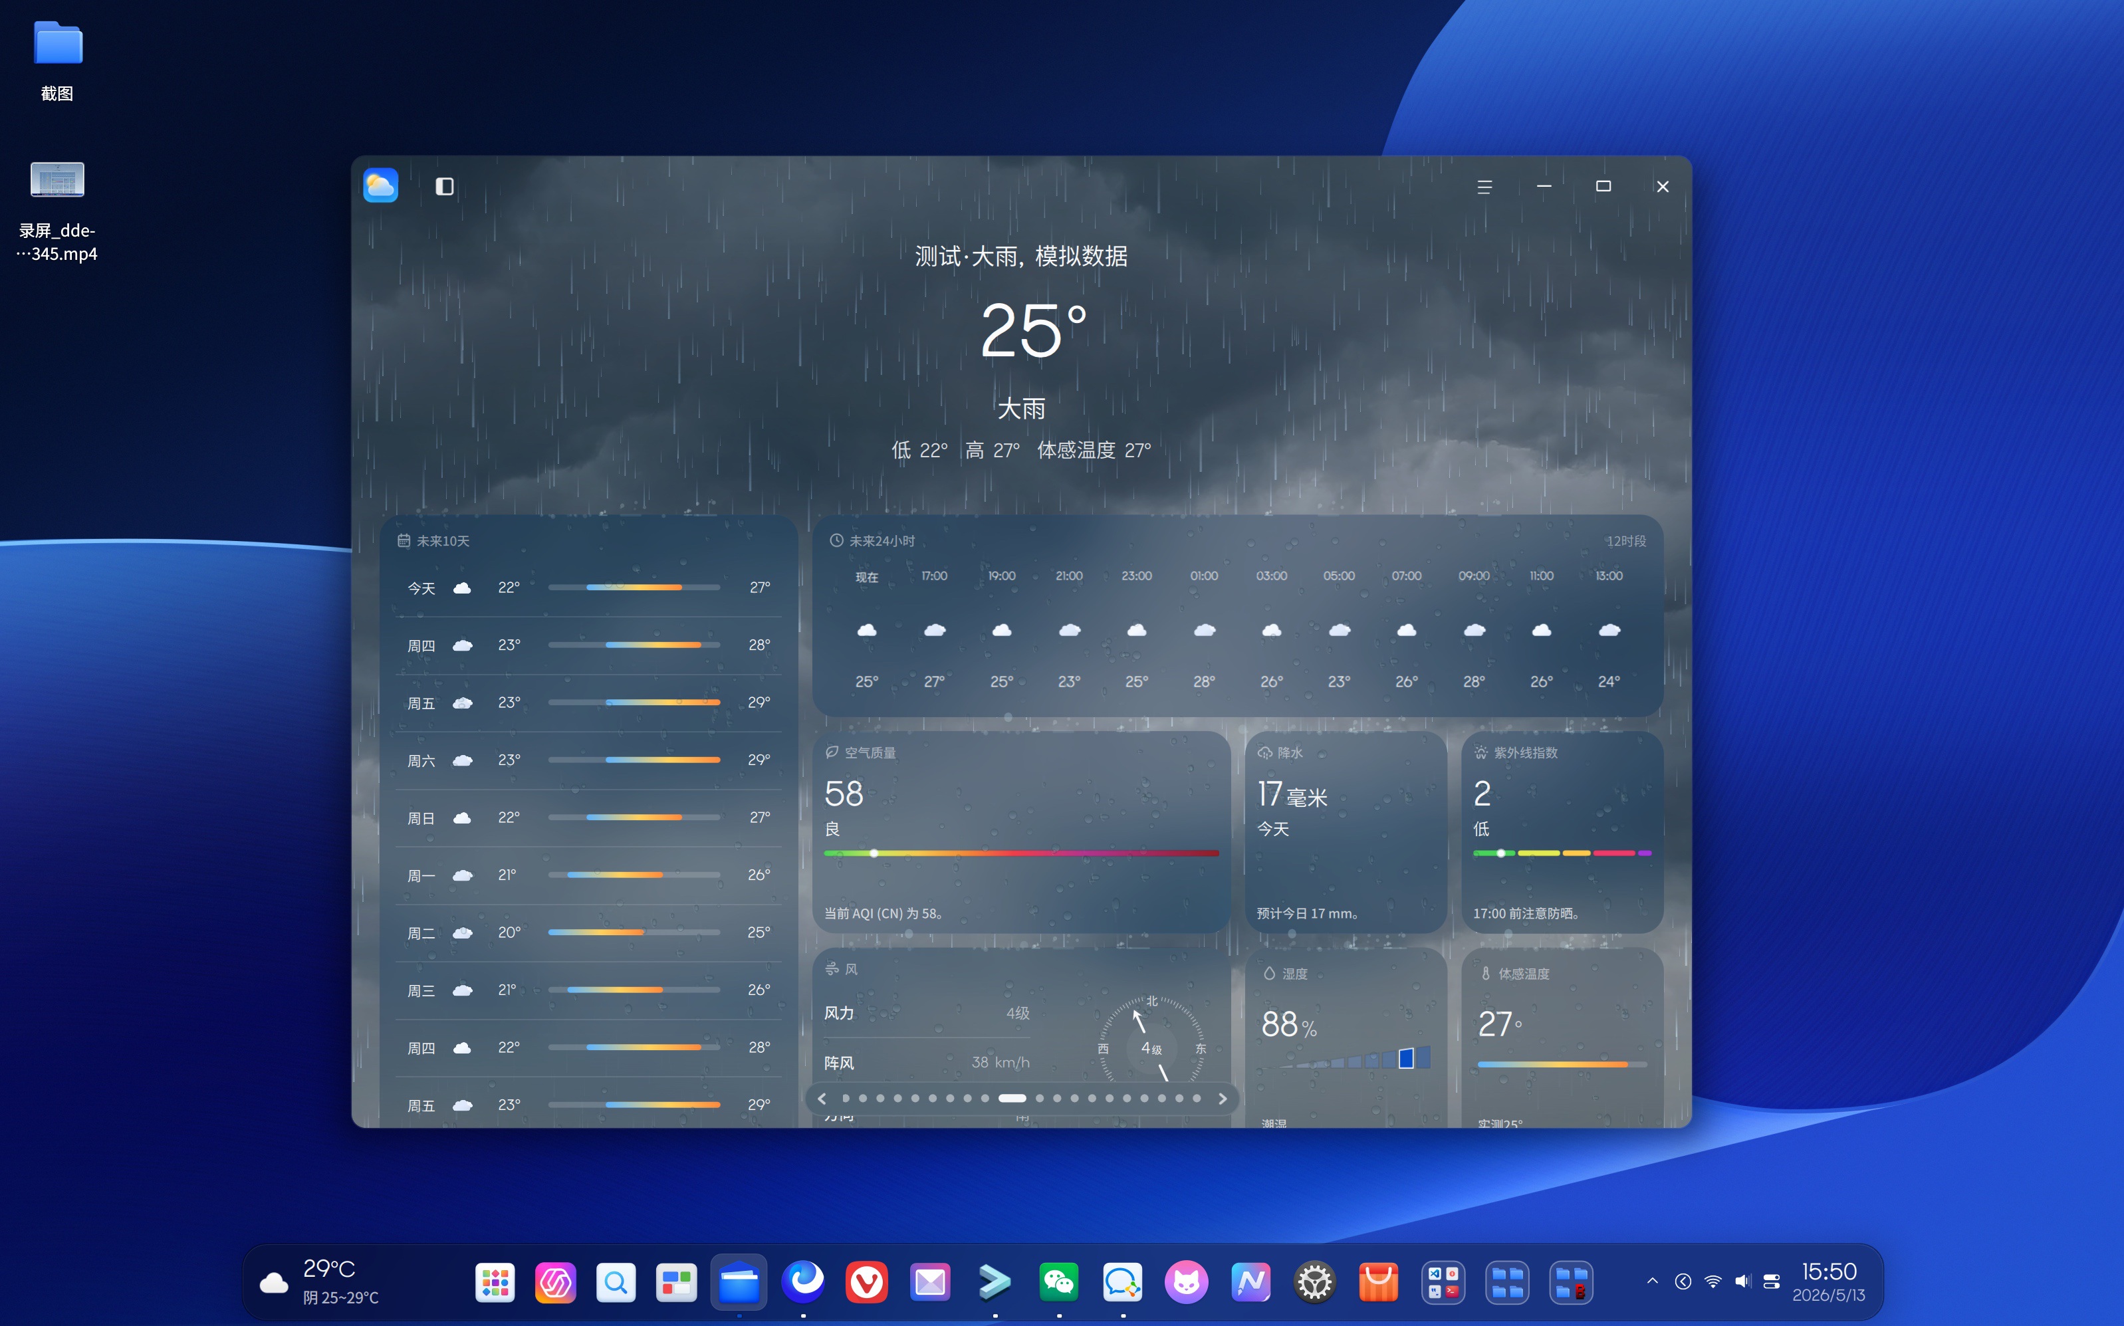Go to previous page with left chevron
2124x1326 pixels.
(x=822, y=1098)
